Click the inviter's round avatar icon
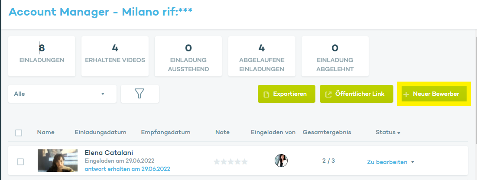477x180 pixels. pos(281,161)
